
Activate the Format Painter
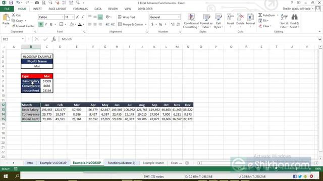(x=23, y=26)
